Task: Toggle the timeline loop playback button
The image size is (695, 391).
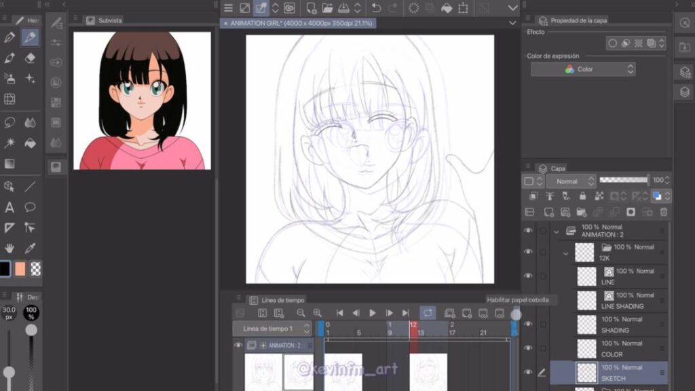Action: tap(428, 313)
